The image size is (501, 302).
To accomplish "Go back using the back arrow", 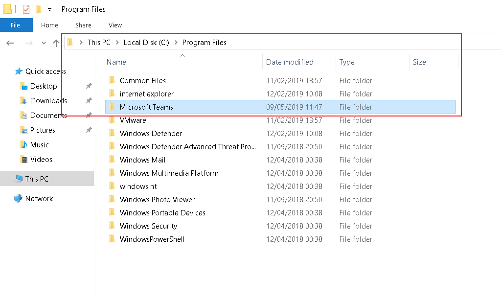I will (10, 43).
